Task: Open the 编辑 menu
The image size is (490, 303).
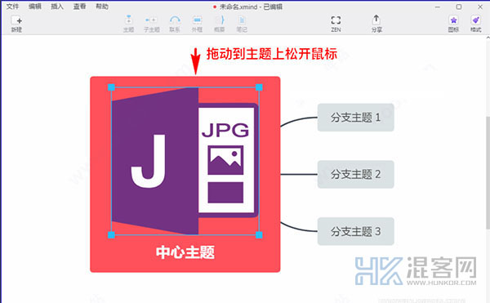Action: (35, 7)
